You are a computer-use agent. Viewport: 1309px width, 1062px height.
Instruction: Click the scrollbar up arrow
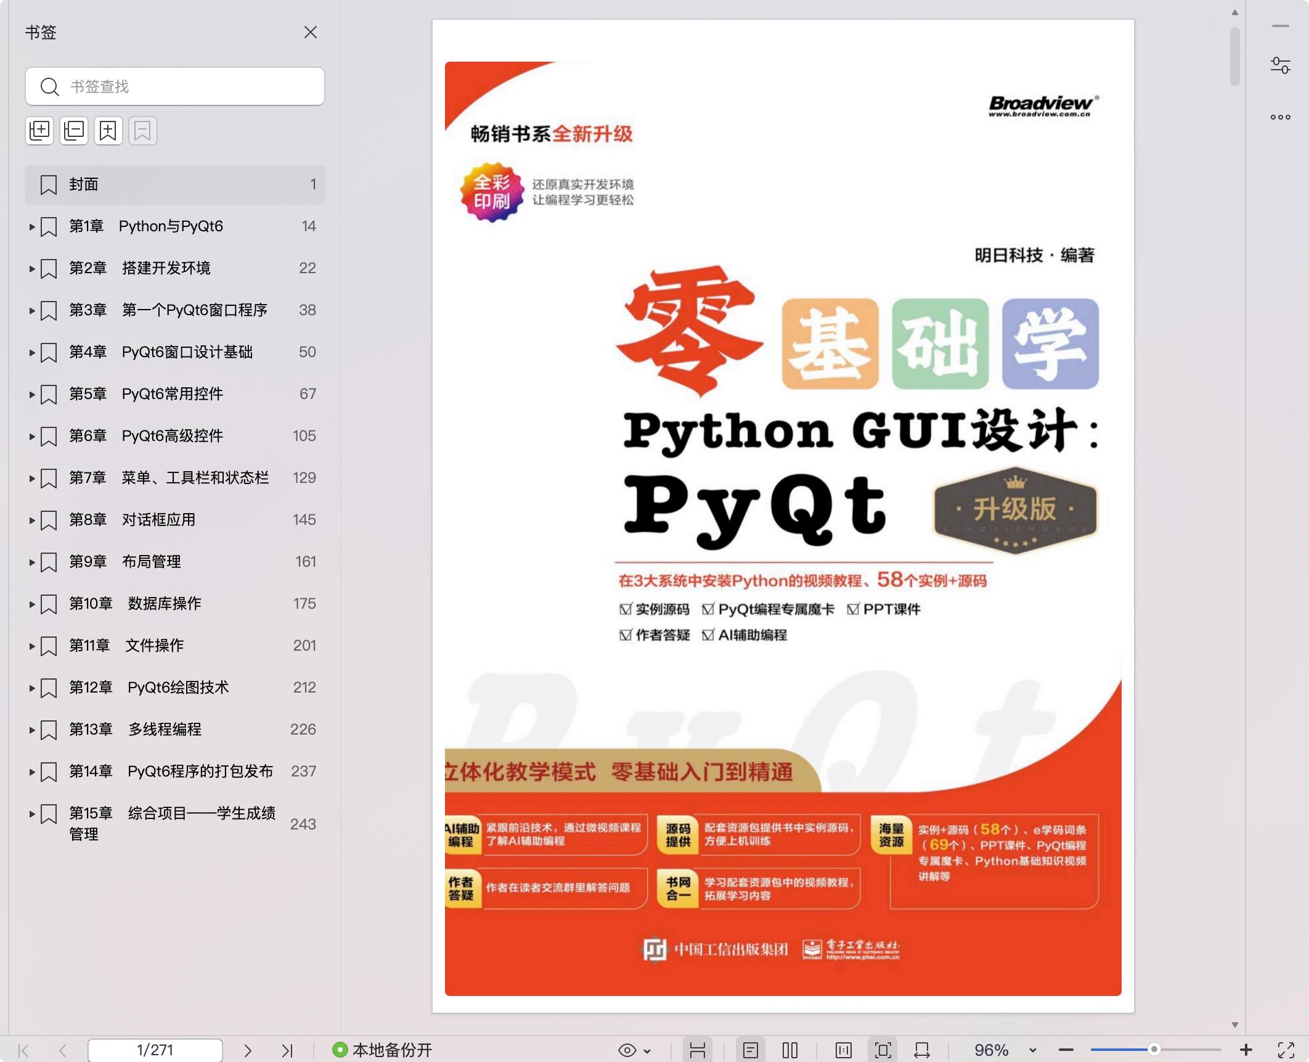click(1234, 12)
